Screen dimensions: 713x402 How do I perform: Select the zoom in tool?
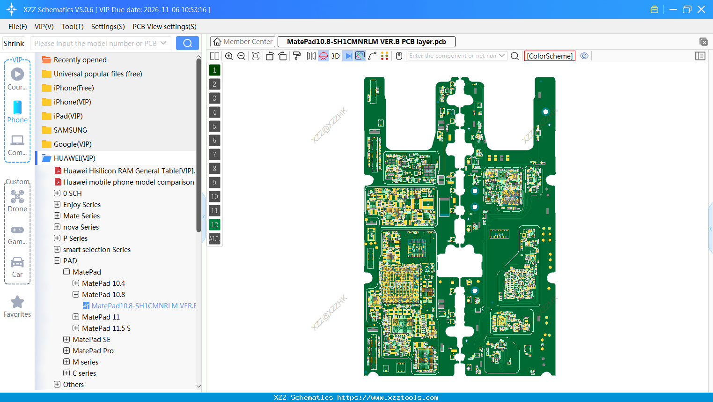(229, 56)
